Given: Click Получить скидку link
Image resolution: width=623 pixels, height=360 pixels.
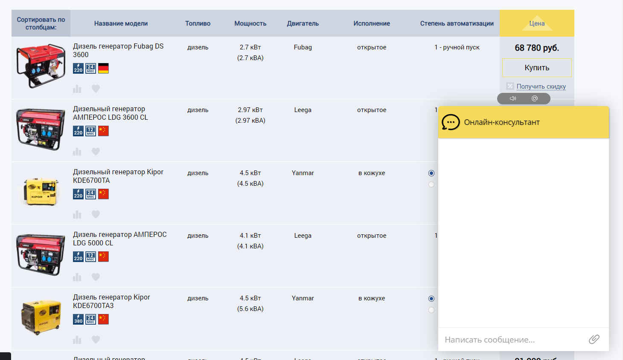Looking at the screenshot, I should (x=541, y=86).
